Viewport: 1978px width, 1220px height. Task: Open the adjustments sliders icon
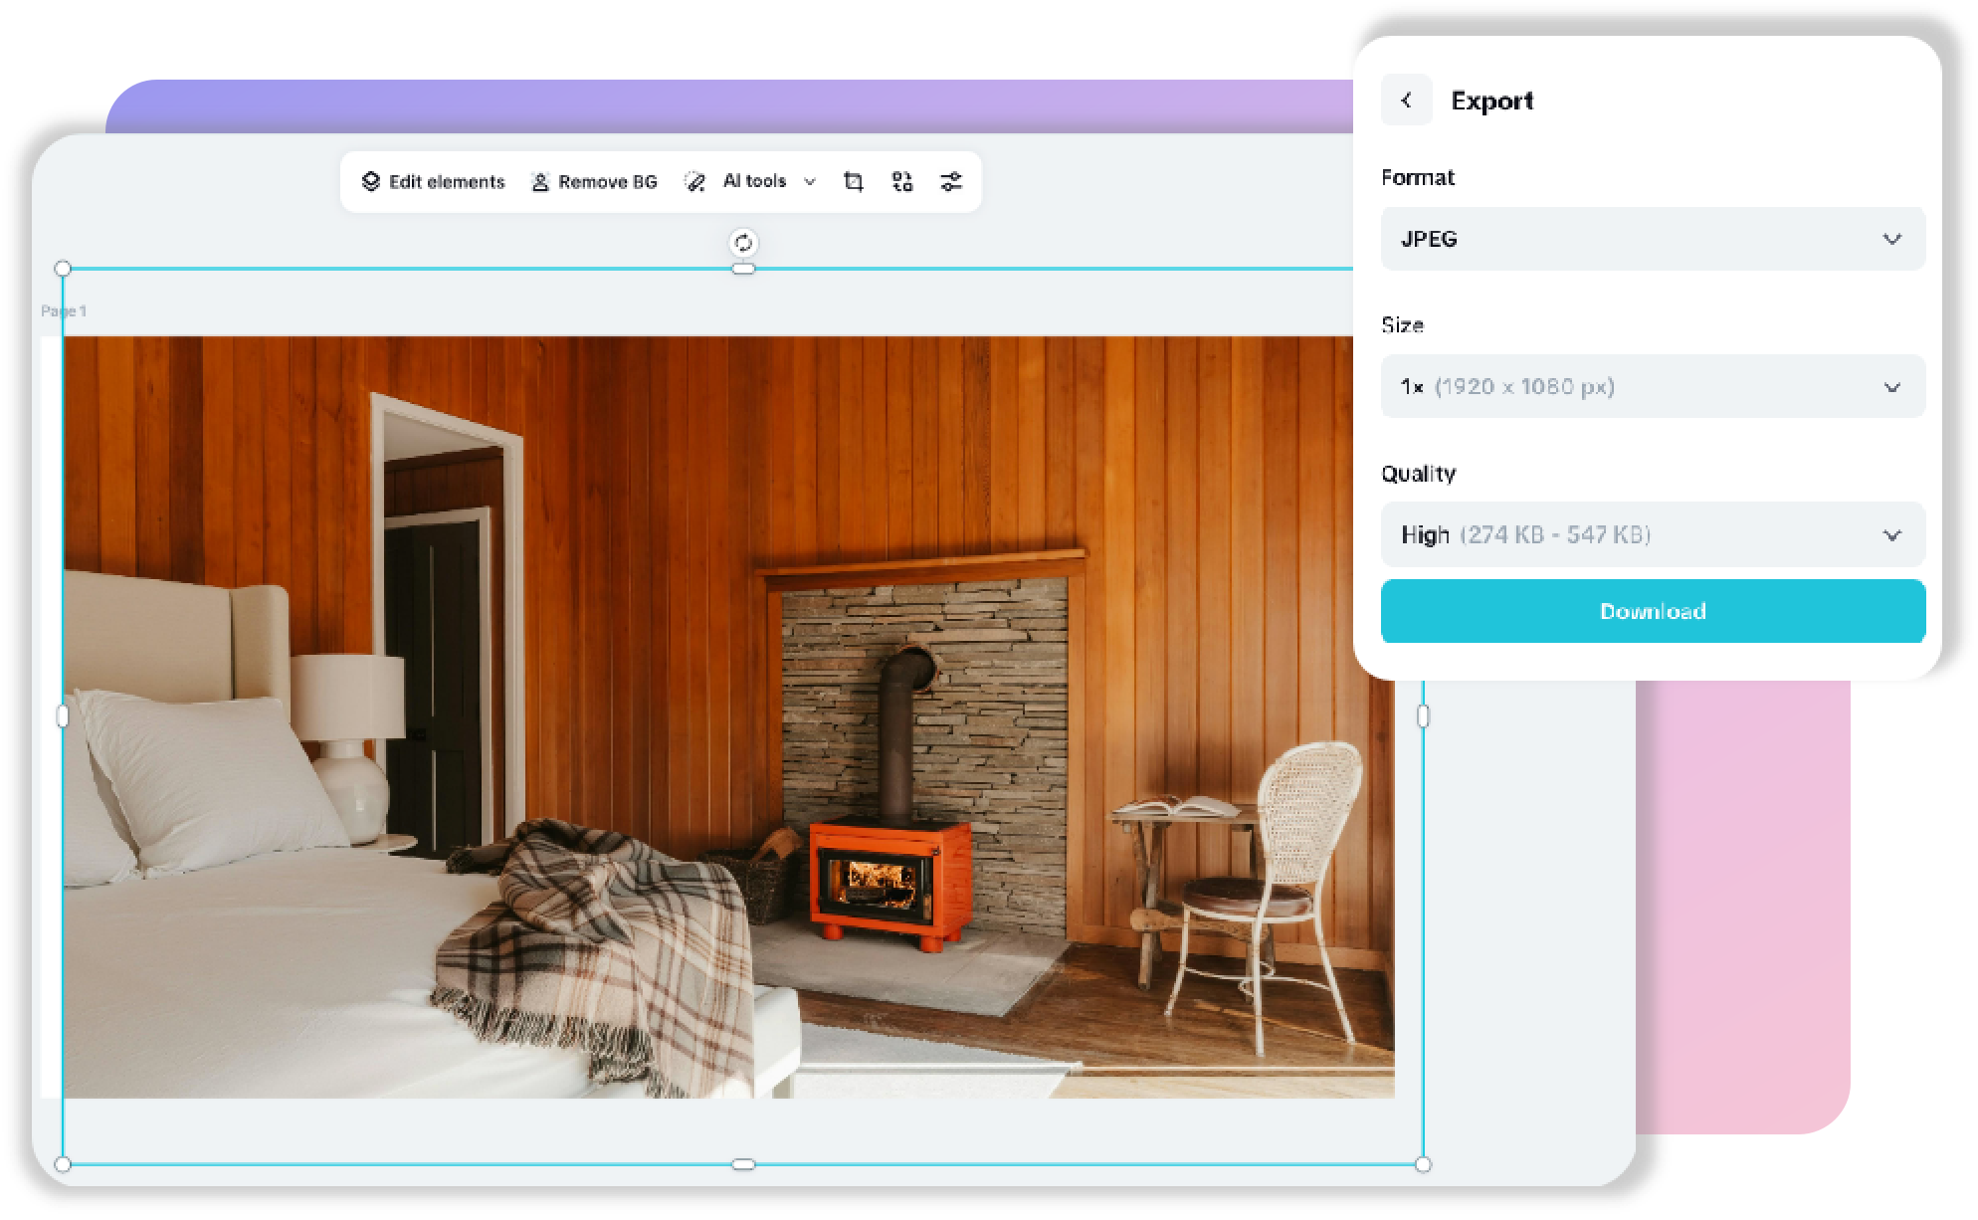[951, 182]
